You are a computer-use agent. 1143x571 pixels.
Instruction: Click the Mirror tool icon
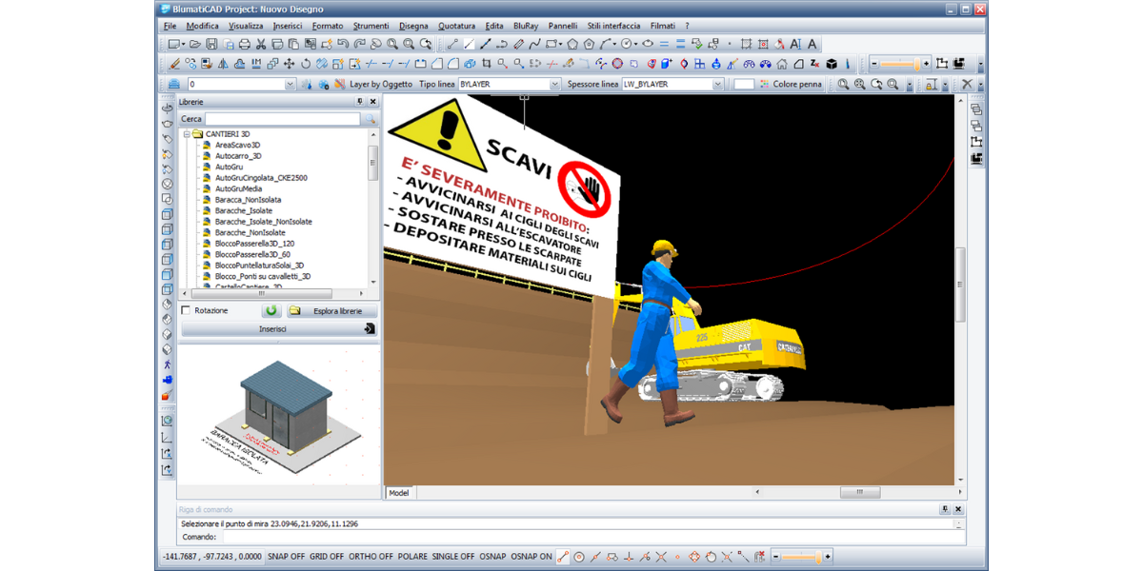(224, 64)
